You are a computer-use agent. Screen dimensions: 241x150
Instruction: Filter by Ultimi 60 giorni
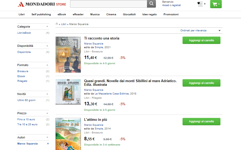[26, 100]
